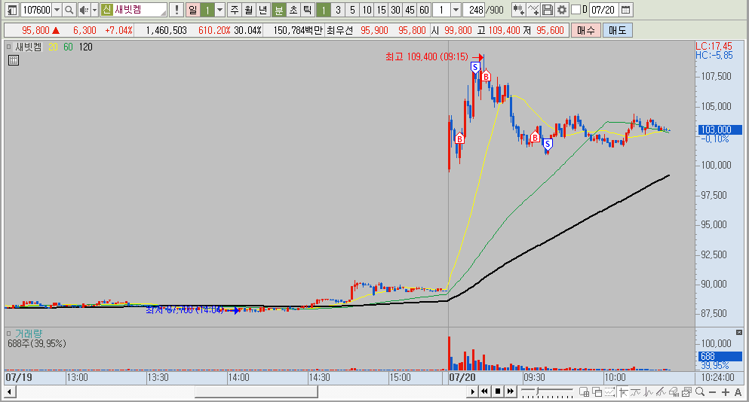Select the 3-minute interval tab
This screenshot has height=402, width=749.
pyautogui.click(x=338, y=10)
